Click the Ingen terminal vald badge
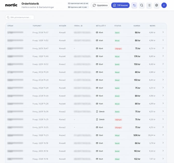Image resolution: width=174 pixels, height=163 pixels. click(78, 3)
